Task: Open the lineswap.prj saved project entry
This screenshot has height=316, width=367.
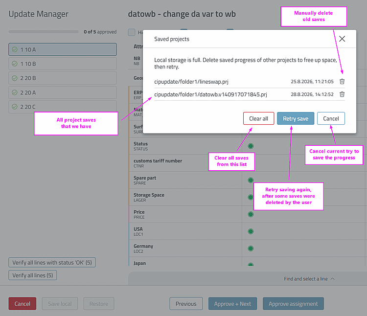Action: (191, 82)
